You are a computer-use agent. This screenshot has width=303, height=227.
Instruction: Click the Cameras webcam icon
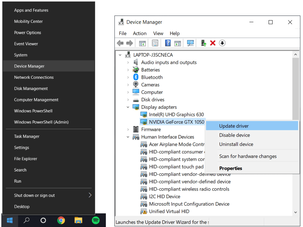[x=136, y=84]
